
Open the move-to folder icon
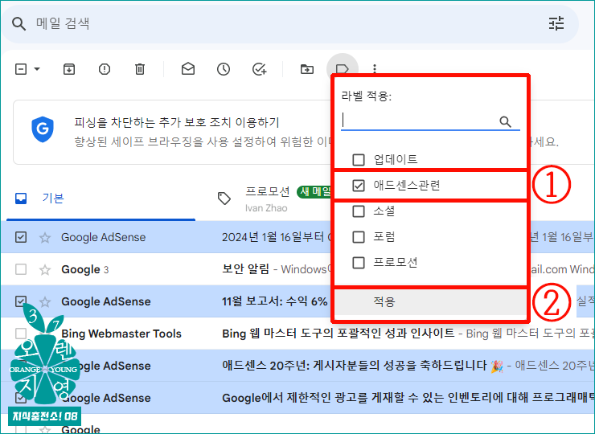(x=306, y=69)
